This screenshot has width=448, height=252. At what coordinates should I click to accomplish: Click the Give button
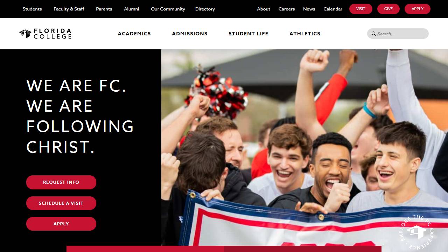point(388,9)
